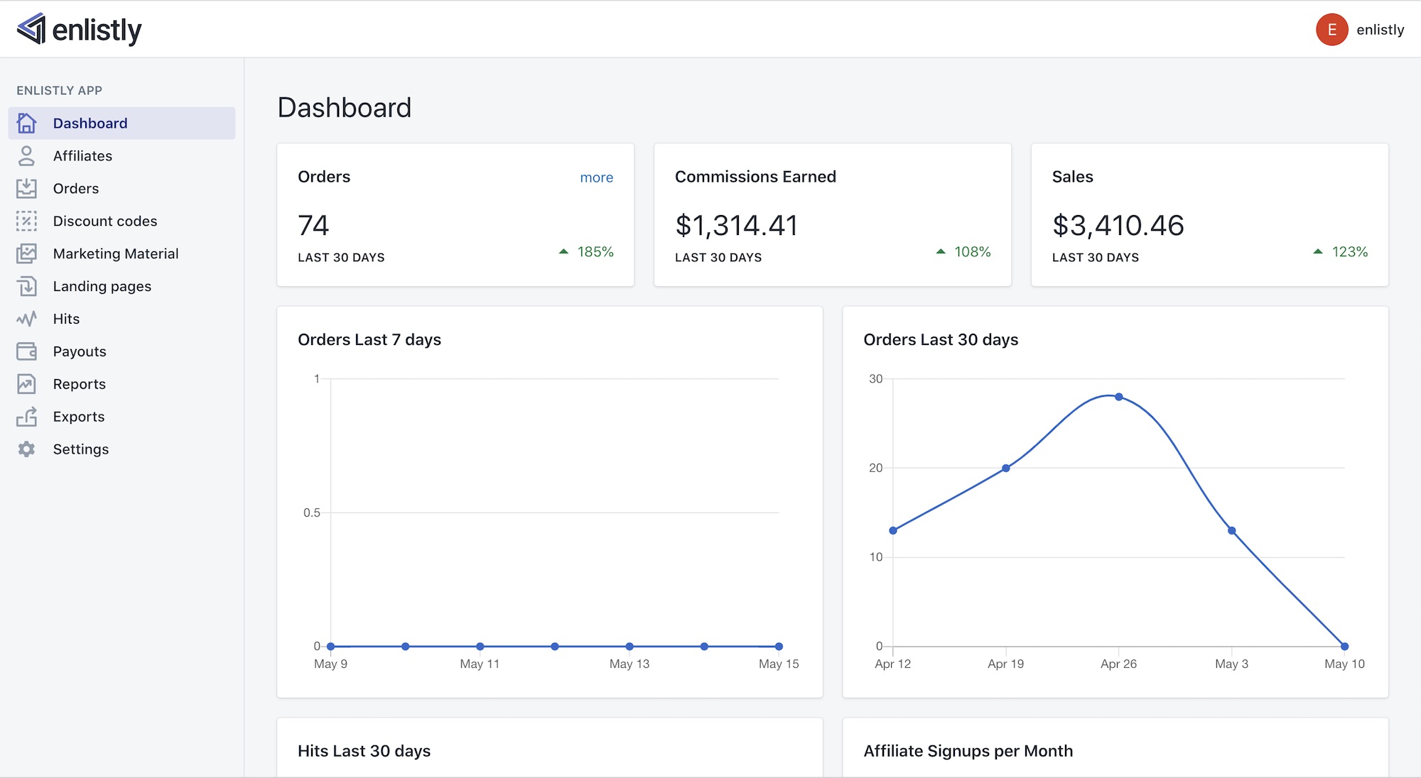Open Settings from sidebar
The width and height of the screenshot is (1421, 778).
click(121, 449)
